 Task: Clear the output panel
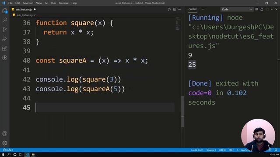click(x=257, y=9)
